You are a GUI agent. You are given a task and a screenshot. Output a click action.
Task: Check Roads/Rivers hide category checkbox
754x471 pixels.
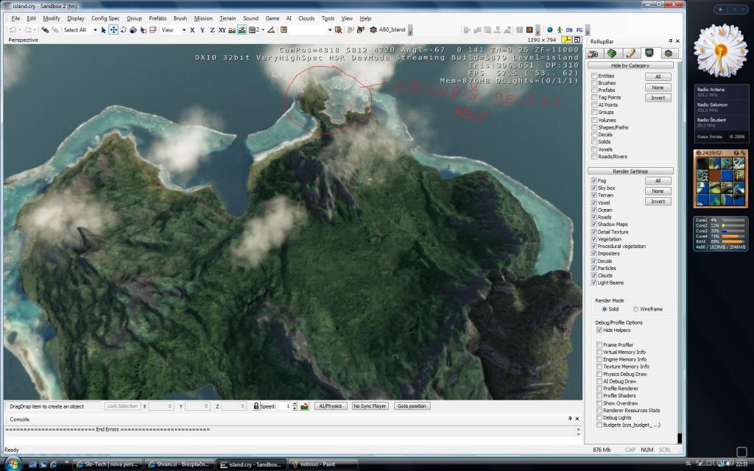[595, 157]
